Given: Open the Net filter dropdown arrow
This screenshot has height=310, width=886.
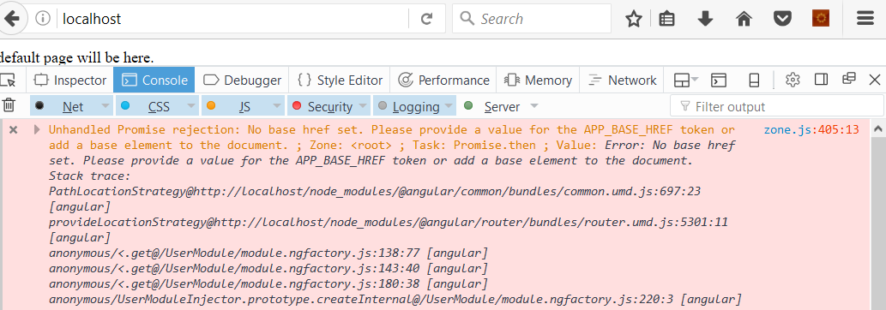Looking at the screenshot, I should tap(105, 106).
